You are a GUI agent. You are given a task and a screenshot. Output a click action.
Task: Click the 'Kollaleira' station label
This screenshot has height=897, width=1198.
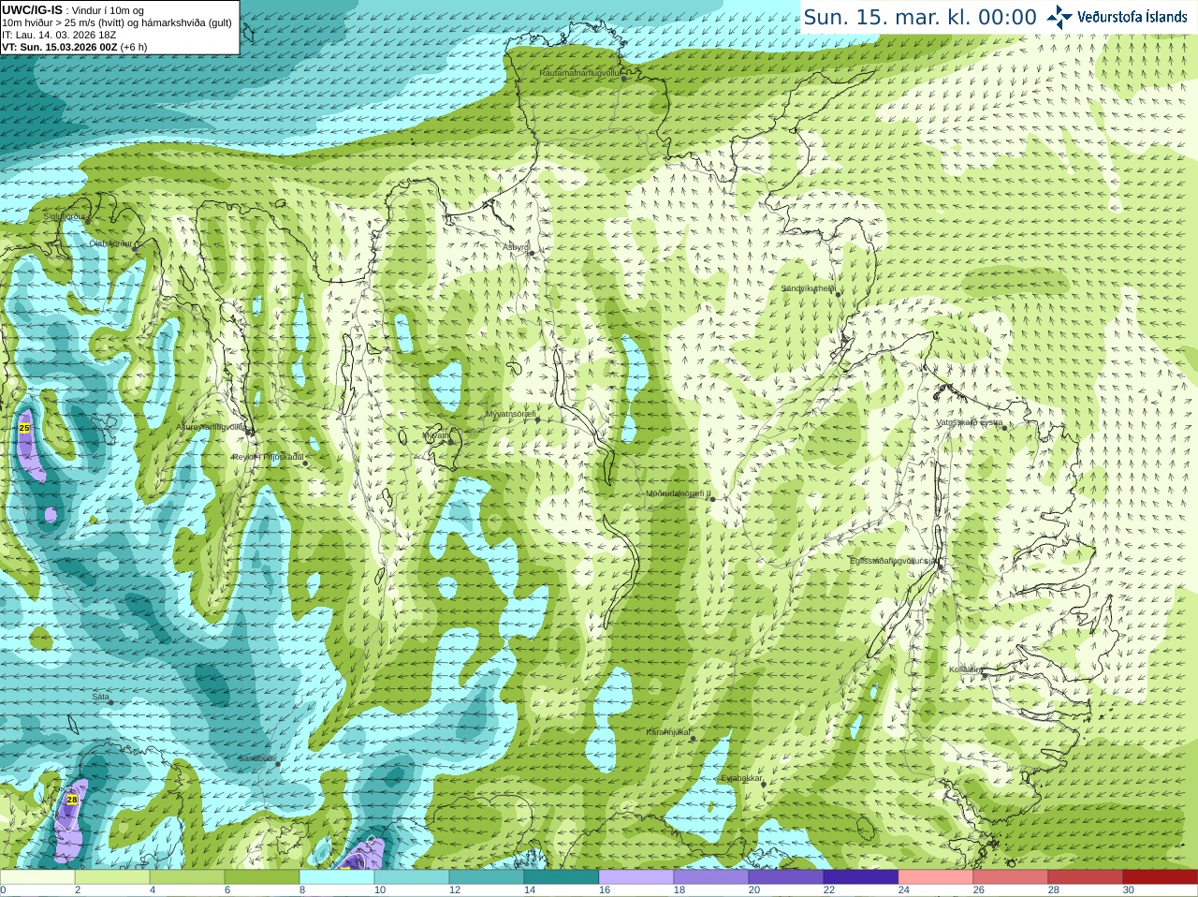(x=966, y=669)
